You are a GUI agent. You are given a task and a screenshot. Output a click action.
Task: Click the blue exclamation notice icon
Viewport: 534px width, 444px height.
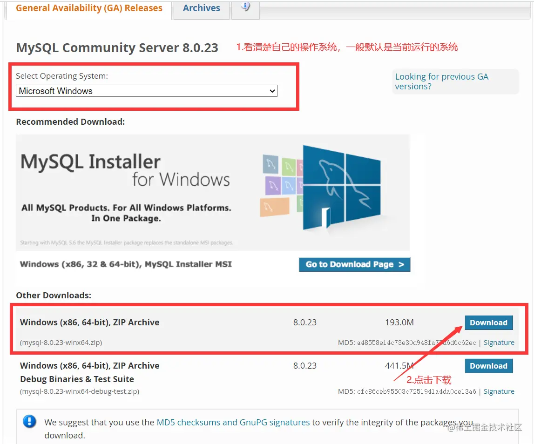click(x=30, y=422)
